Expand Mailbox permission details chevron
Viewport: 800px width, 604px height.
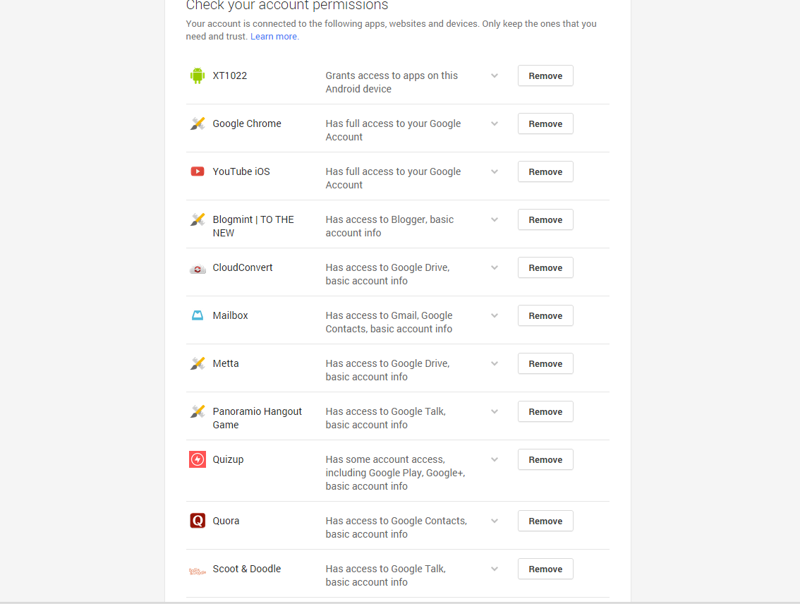point(495,315)
